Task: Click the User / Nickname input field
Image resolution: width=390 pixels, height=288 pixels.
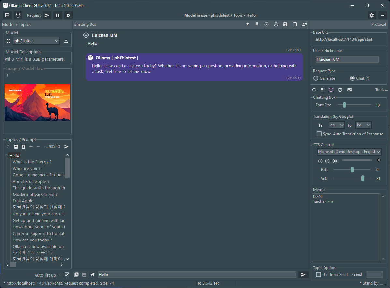Action: [347, 59]
